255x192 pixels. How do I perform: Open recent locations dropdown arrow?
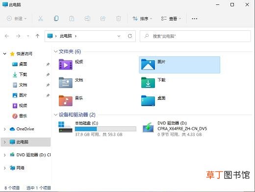pyautogui.click(x=28, y=36)
